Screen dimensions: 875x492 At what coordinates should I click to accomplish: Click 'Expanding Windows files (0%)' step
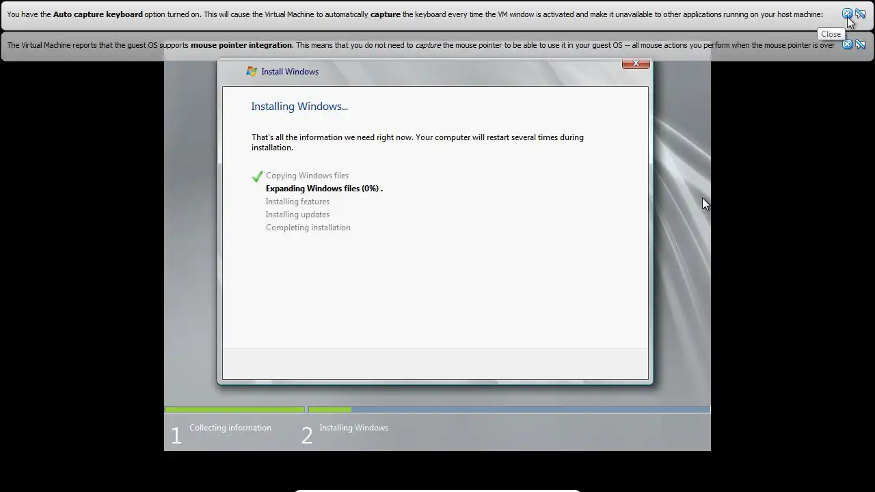coord(324,189)
